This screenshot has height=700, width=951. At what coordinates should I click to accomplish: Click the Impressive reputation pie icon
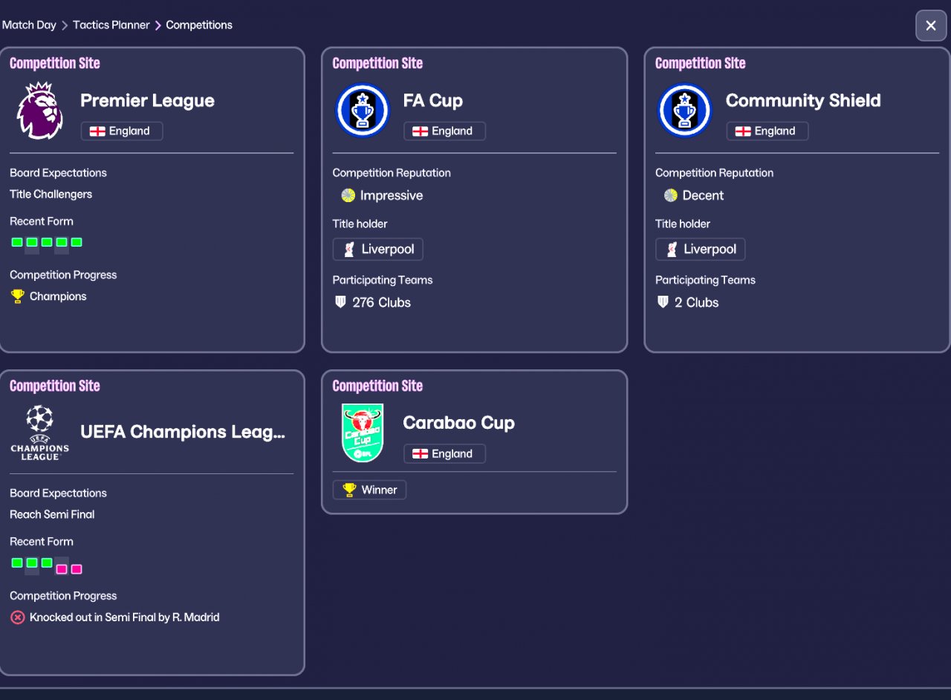348,195
